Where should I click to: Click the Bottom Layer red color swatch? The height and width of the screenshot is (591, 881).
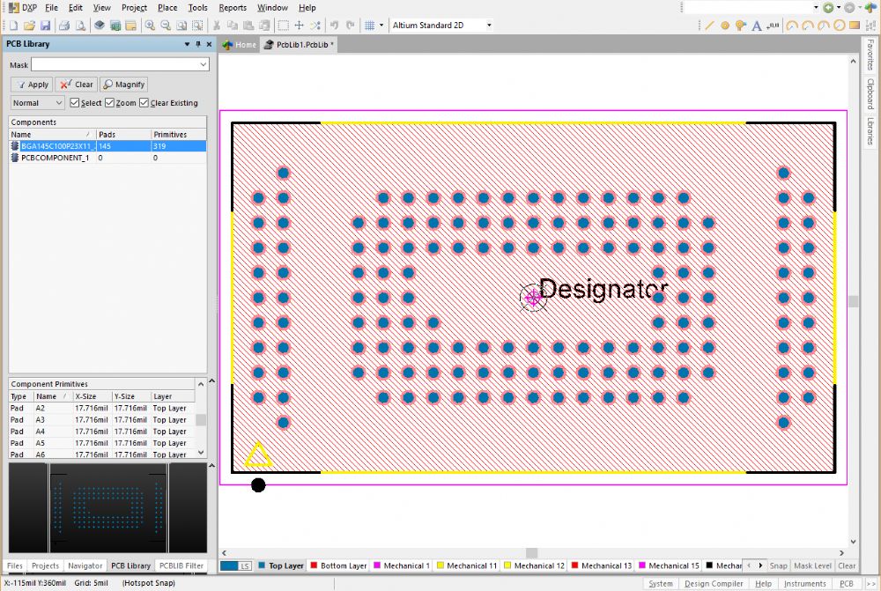[x=315, y=565]
